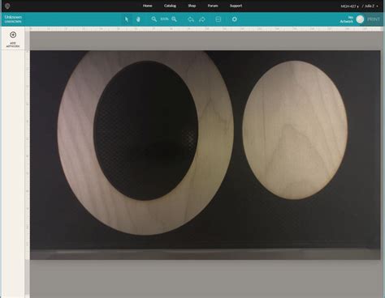
Task: Click the Print button
Action: click(374, 19)
